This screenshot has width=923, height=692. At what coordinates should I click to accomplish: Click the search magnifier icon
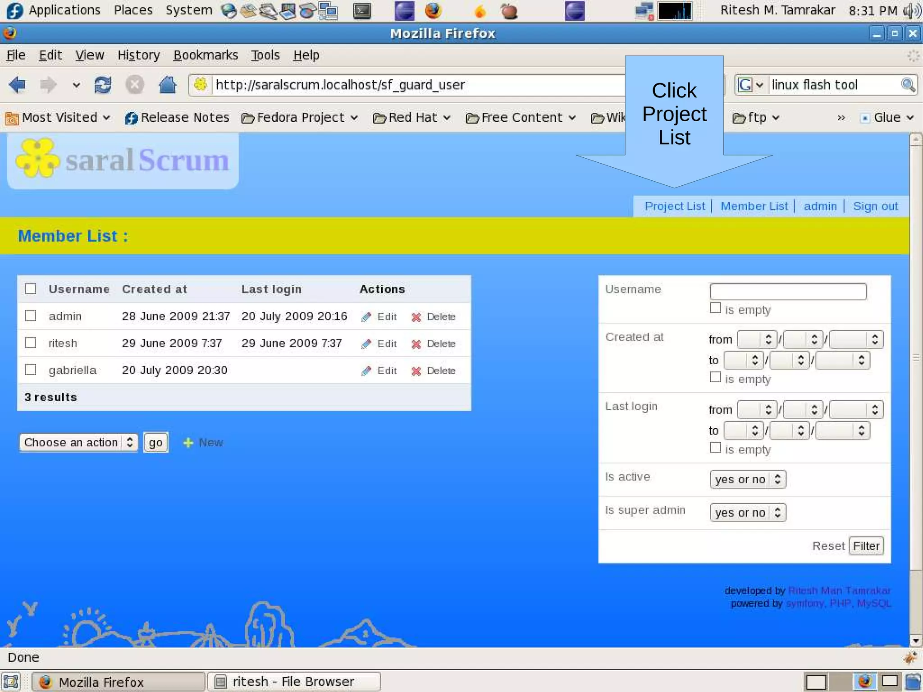(x=908, y=85)
